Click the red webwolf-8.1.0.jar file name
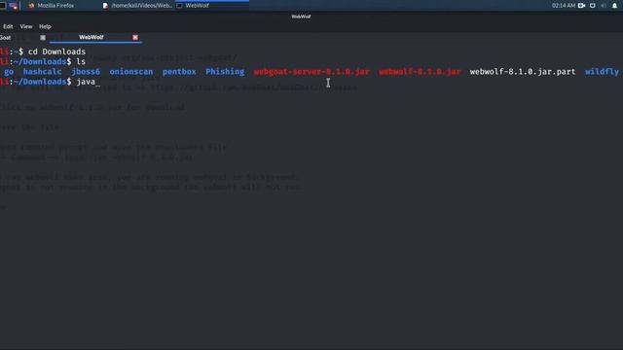 coord(420,72)
